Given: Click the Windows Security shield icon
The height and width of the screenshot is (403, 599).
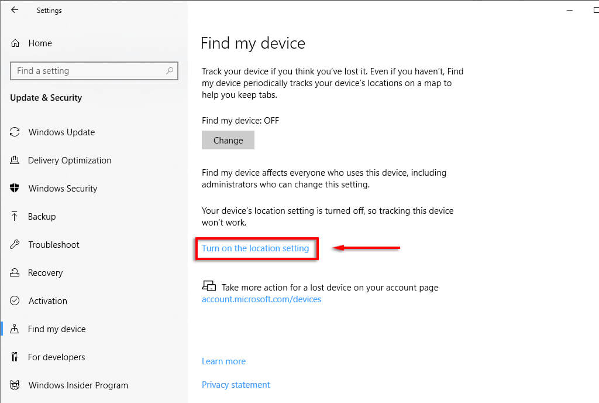Looking at the screenshot, I should click(15, 189).
